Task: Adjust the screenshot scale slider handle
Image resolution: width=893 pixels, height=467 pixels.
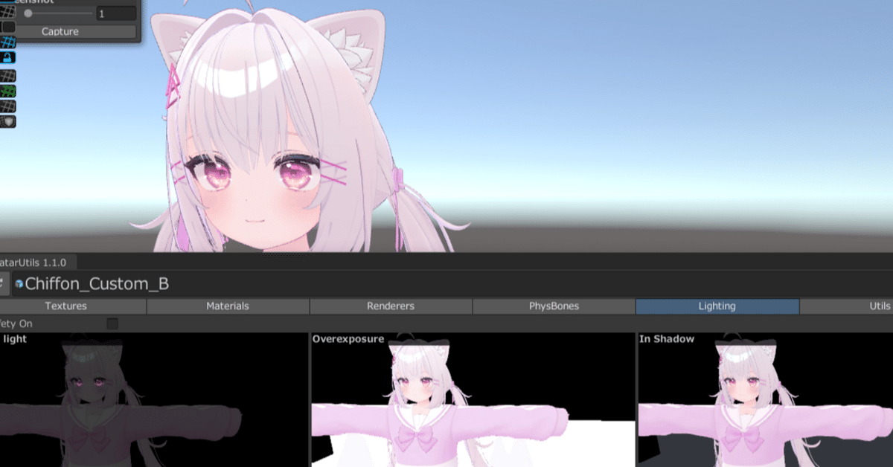Action: pyautogui.click(x=28, y=13)
